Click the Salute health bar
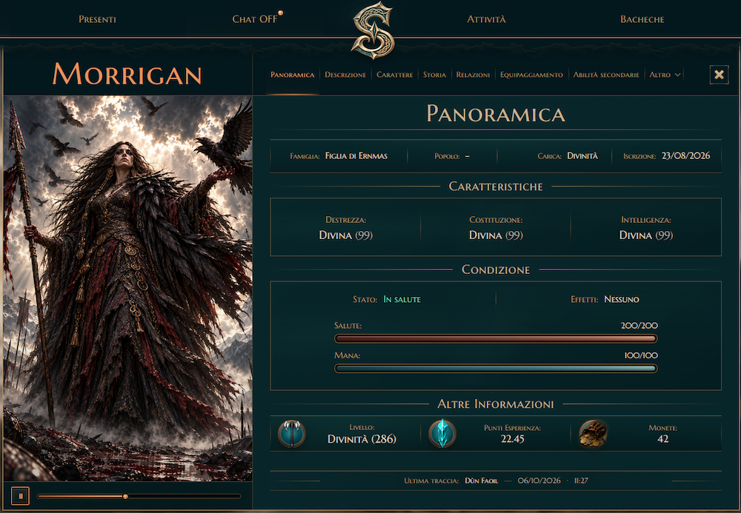This screenshot has width=741, height=513. tap(496, 338)
